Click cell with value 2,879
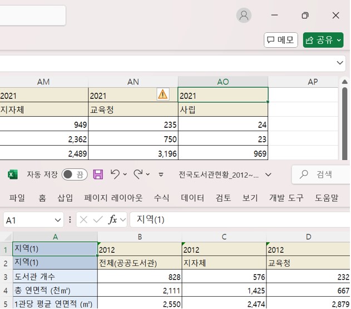Screen dimensions: 351x309 tap(309, 303)
